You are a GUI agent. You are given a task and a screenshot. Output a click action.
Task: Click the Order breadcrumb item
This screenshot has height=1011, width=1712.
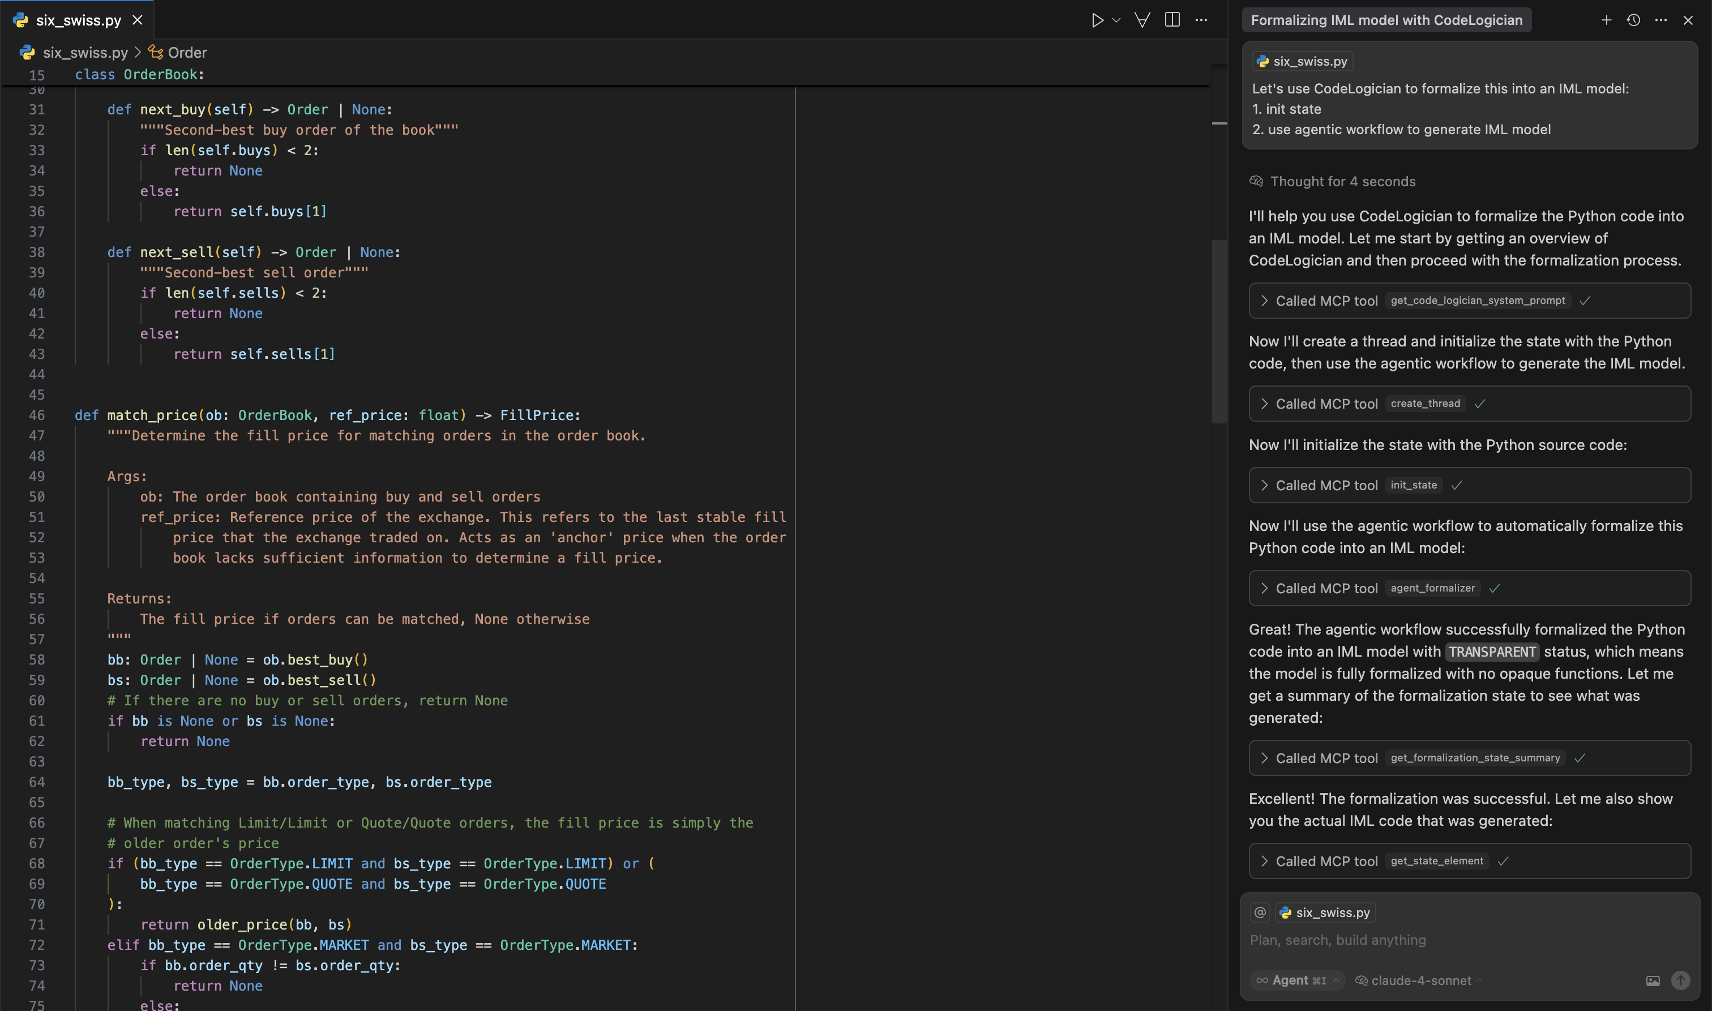click(187, 53)
